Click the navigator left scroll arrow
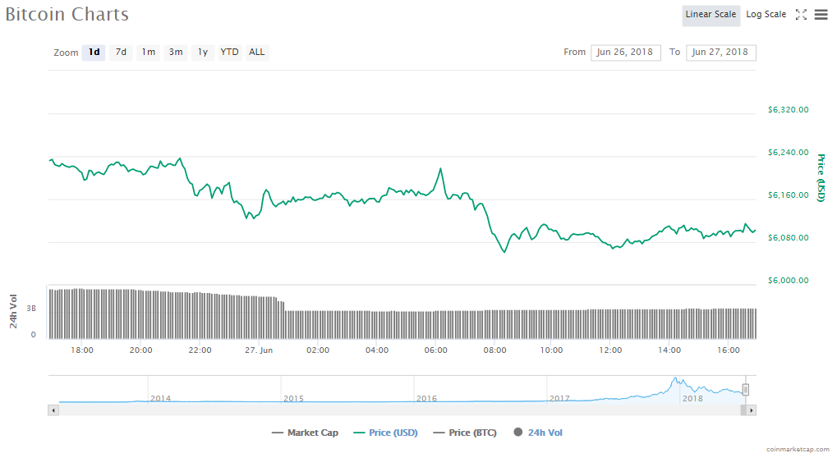The image size is (837, 458). (54, 409)
